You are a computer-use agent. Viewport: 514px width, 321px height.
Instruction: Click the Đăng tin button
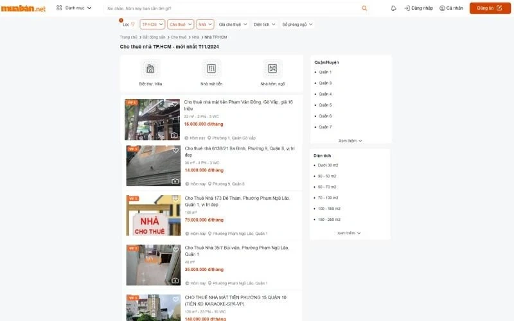pos(490,8)
